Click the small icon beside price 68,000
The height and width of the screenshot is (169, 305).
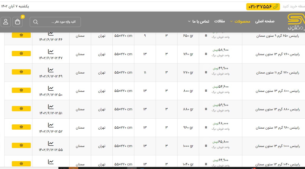pos(206,128)
